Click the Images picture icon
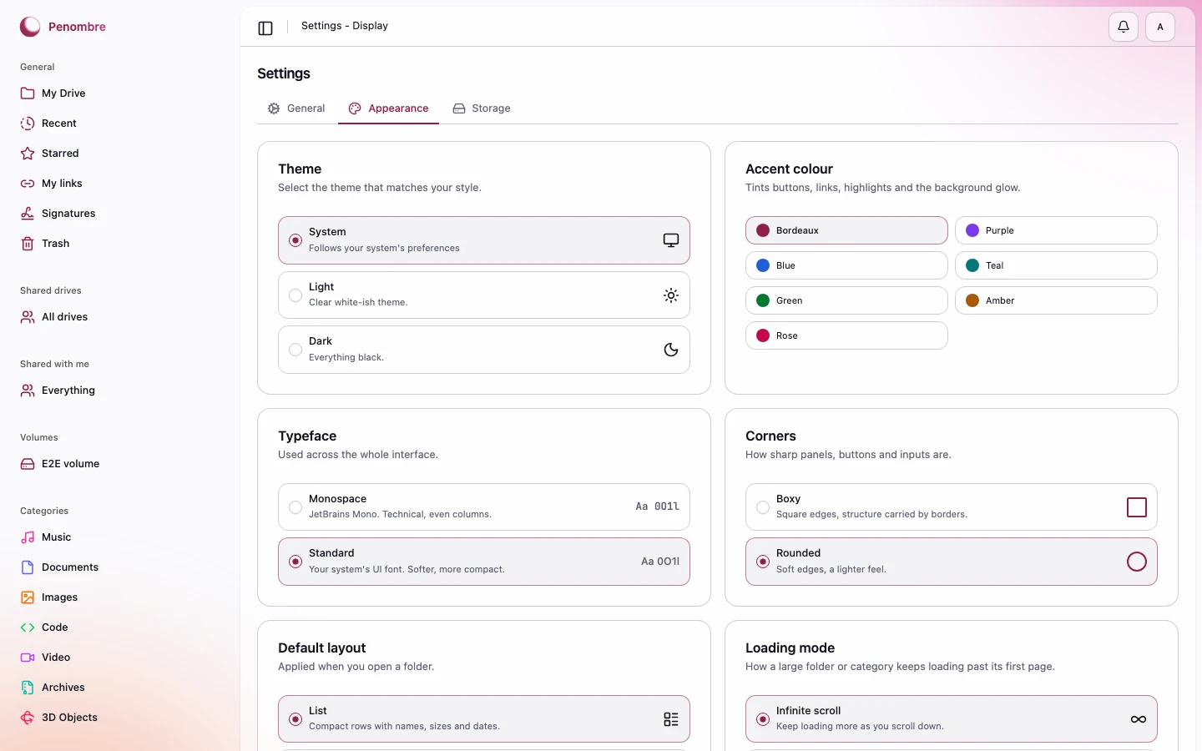The image size is (1202, 751). coord(28,597)
